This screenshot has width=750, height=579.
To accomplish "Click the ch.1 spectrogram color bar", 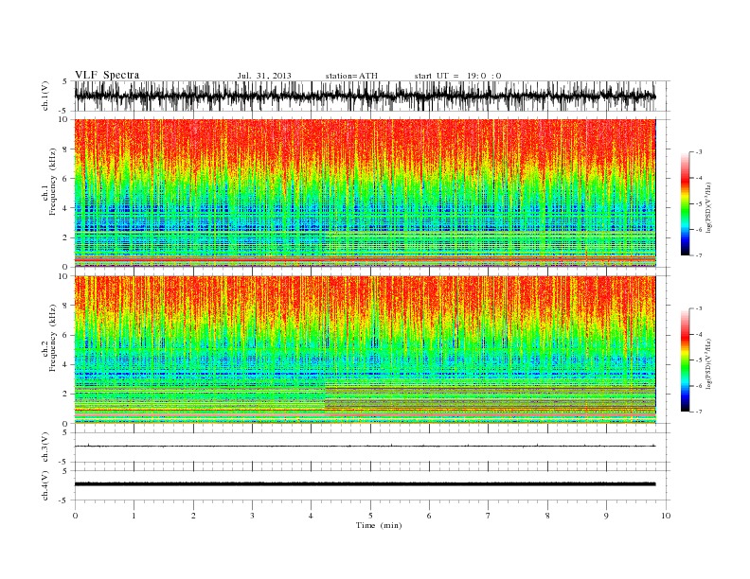I will point(685,203).
